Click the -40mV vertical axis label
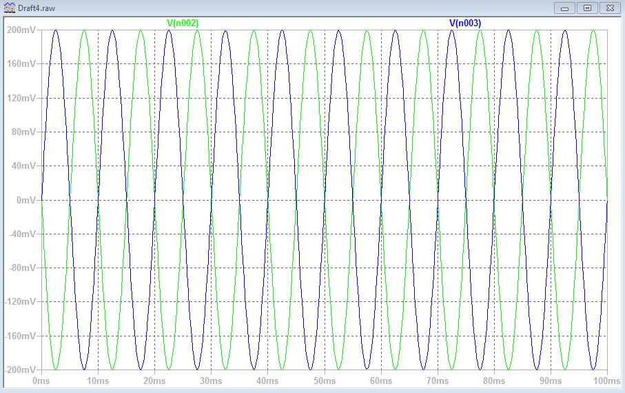The image size is (625, 393). point(23,234)
